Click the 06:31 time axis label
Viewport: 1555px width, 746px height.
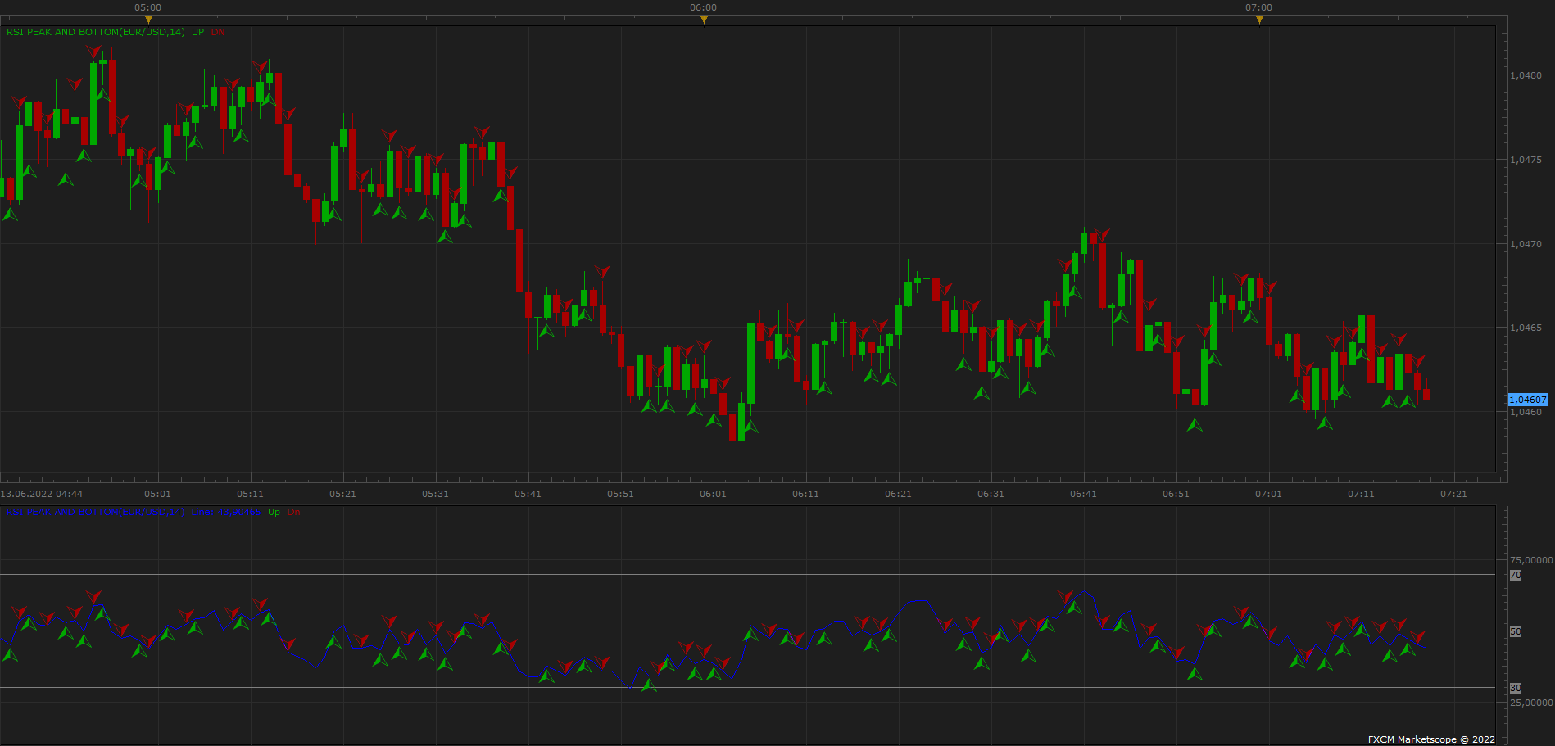point(991,494)
